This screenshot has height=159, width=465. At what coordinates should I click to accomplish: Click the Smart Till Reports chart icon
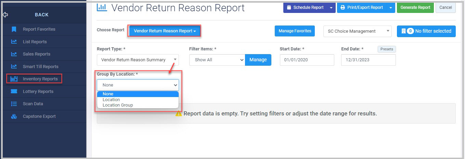[x=14, y=66]
